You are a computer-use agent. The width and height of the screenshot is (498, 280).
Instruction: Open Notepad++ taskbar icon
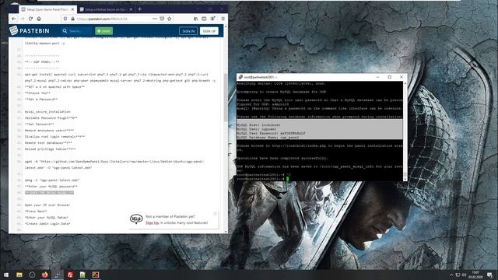[x=82, y=275]
